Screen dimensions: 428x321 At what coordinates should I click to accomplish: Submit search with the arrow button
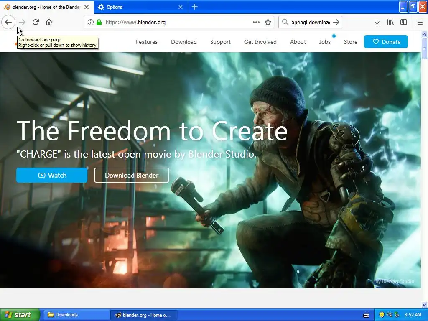(x=336, y=22)
